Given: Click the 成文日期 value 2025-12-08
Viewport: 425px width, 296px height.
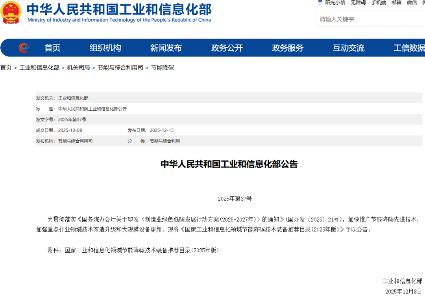Looking at the screenshot, I should click(70, 130).
